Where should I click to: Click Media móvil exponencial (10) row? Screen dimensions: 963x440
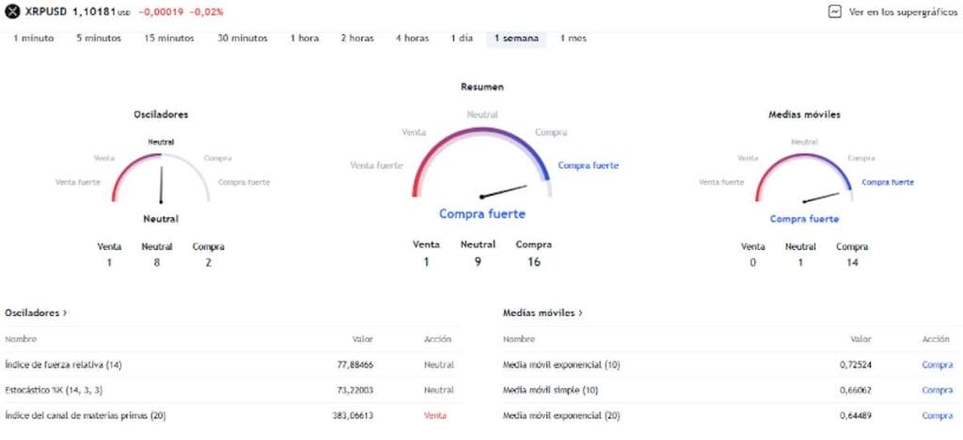coord(730,365)
